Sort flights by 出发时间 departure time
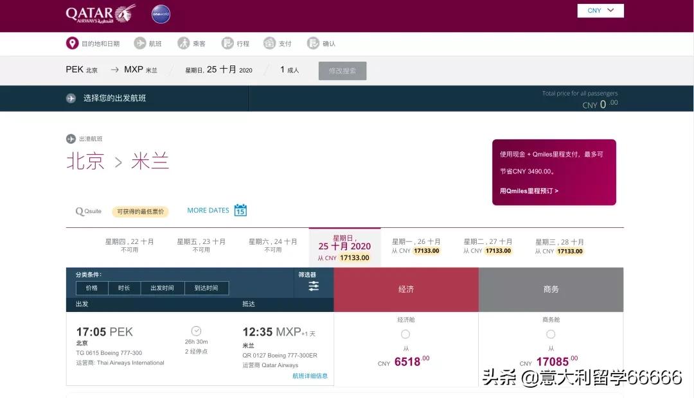 point(163,288)
